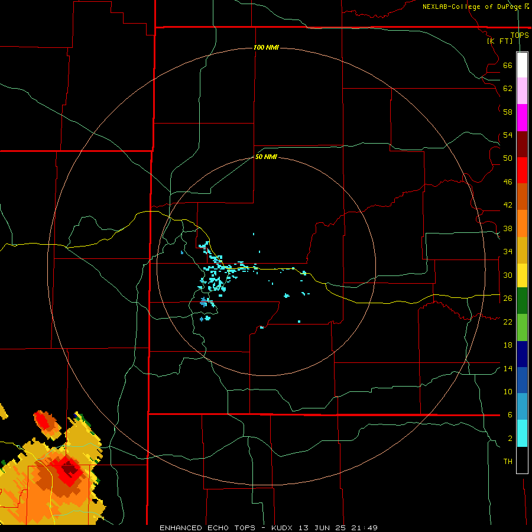Click the '46' legend value label
Viewport: 532px width, 532px height.
[508, 182]
